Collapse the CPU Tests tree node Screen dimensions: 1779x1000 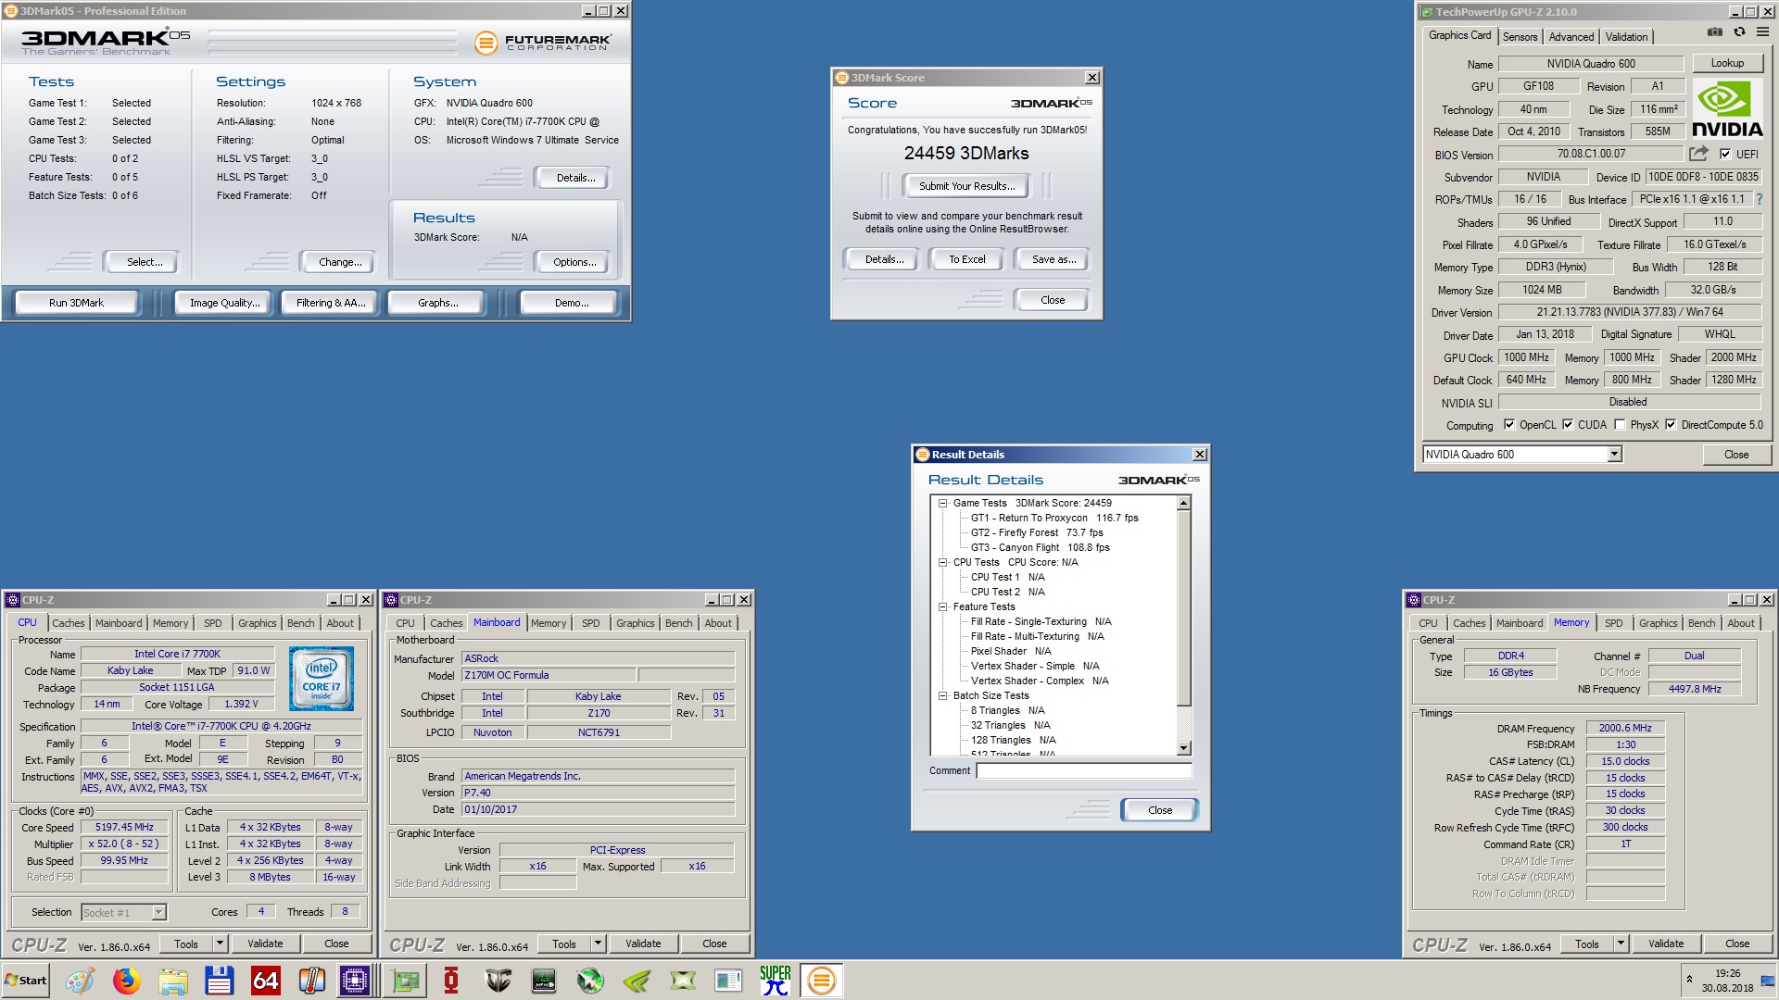click(943, 563)
